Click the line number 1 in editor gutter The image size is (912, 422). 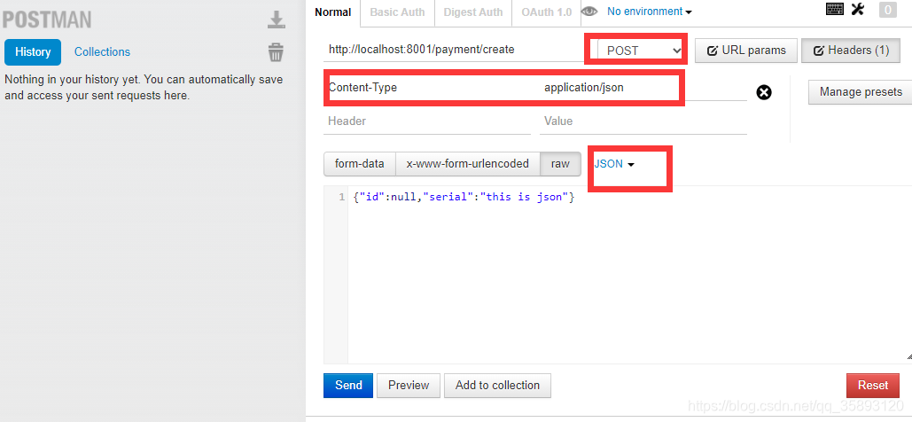[x=341, y=198]
